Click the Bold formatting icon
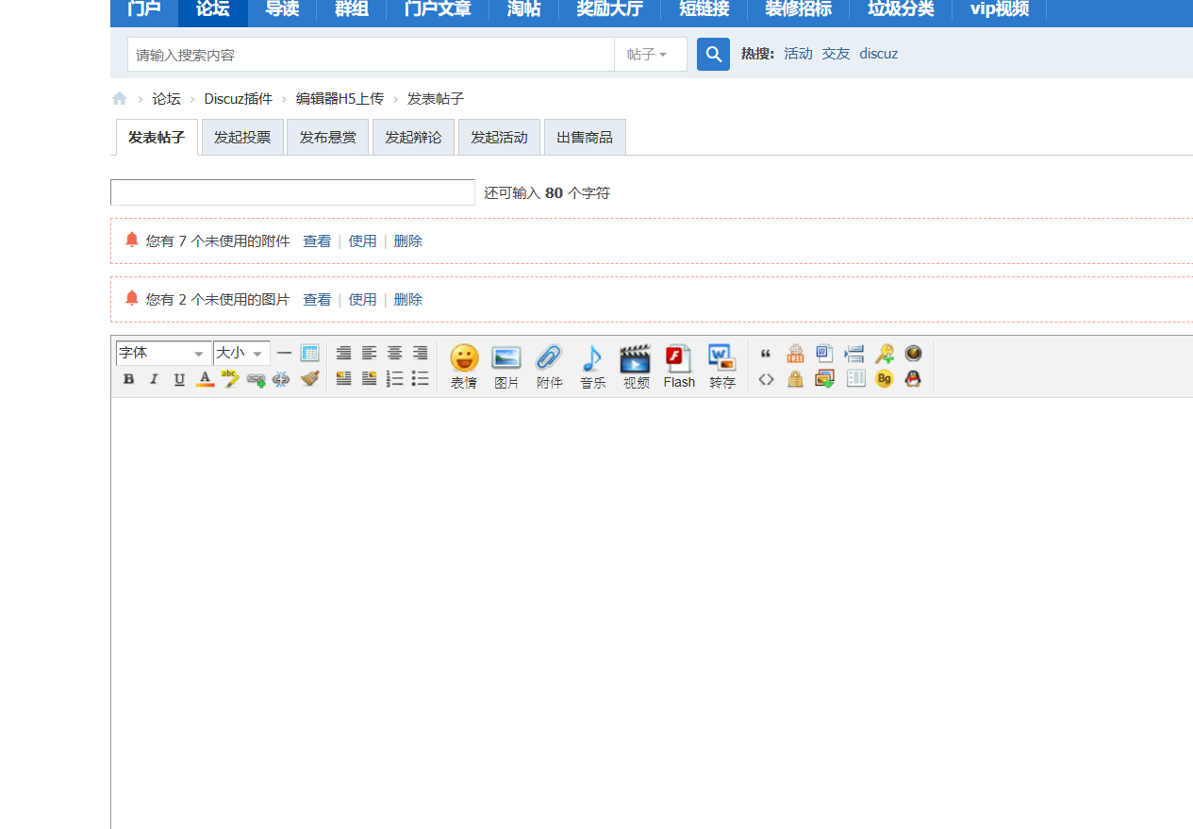Image resolution: width=1193 pixels, height=829 pixels. click(128, 379)
